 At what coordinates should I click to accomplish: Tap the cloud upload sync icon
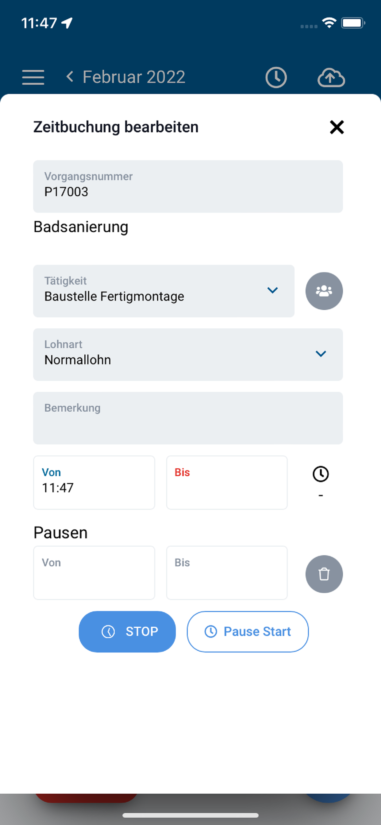[x=331, y=78]
